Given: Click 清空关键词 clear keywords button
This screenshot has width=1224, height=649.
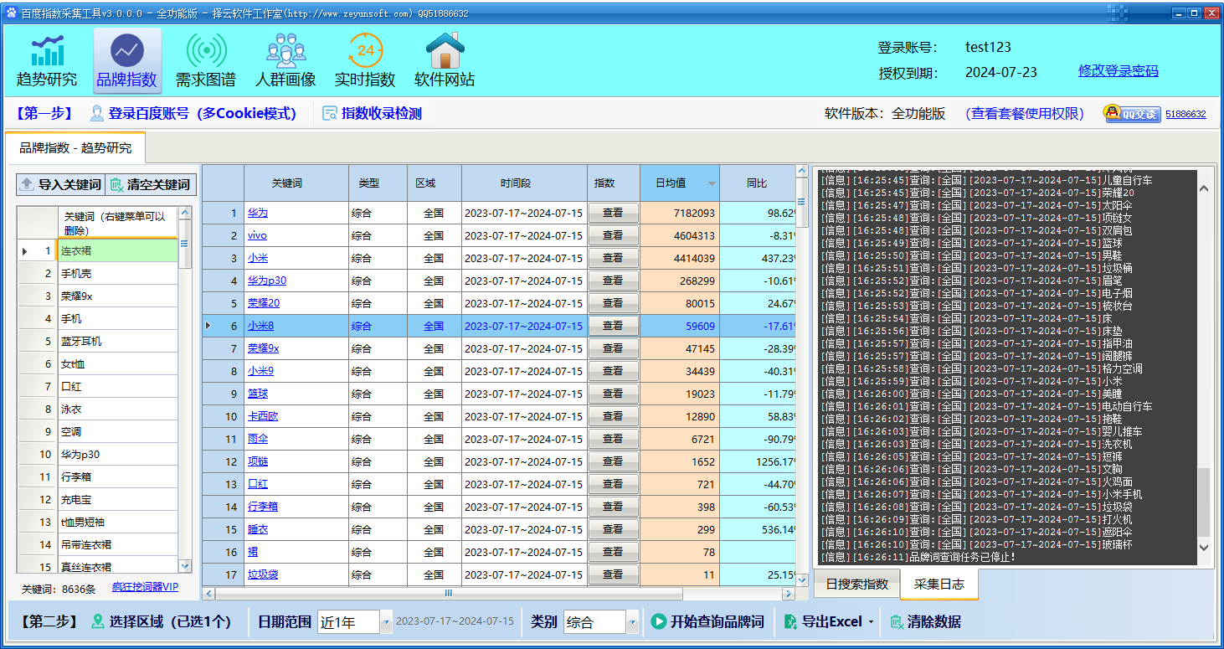Looking at the screenshot, I should (151, 184).
